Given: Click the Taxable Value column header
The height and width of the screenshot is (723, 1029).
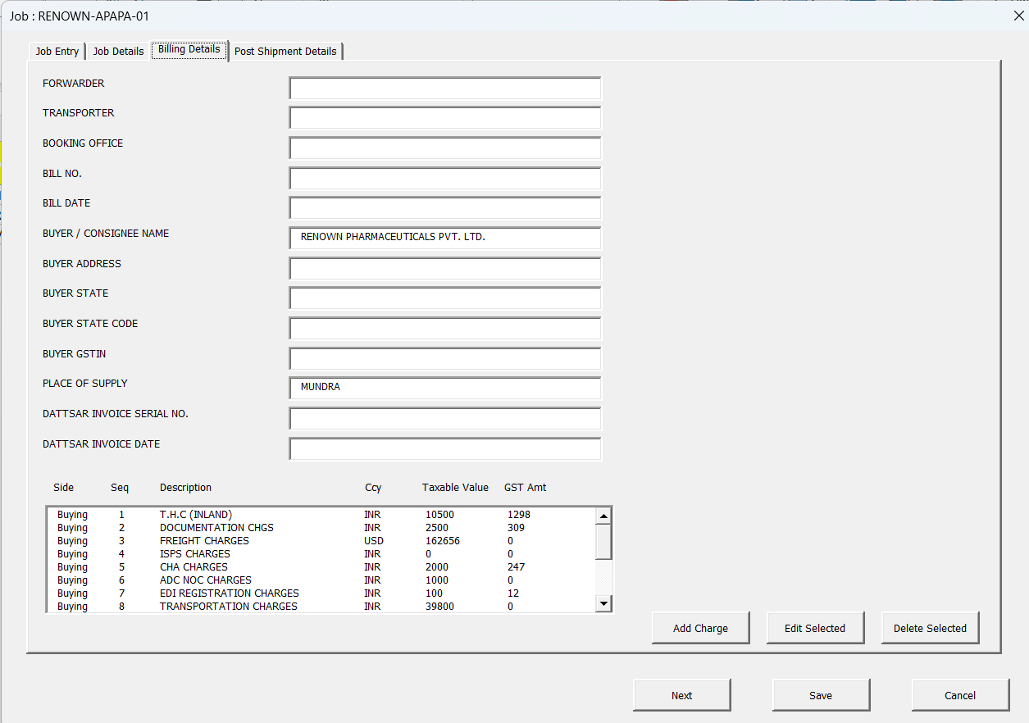Looking at the screenshot, I should coord(455,488).
